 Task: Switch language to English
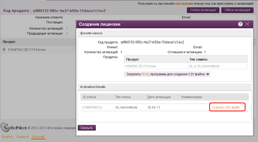[7, 137]
